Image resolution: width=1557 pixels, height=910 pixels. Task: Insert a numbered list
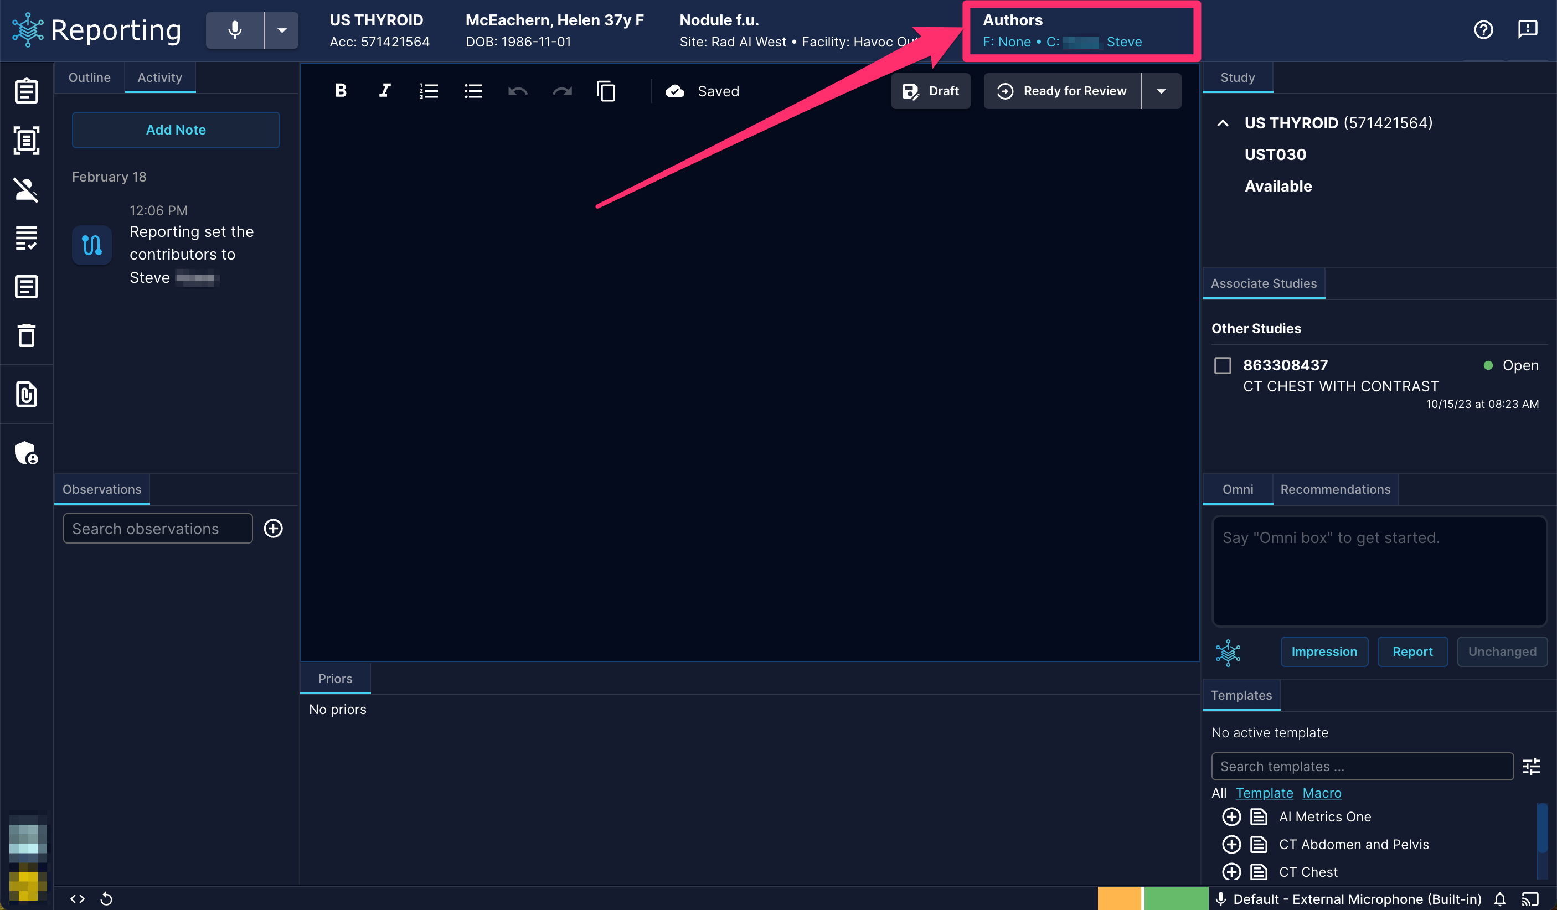click(429, 91)
